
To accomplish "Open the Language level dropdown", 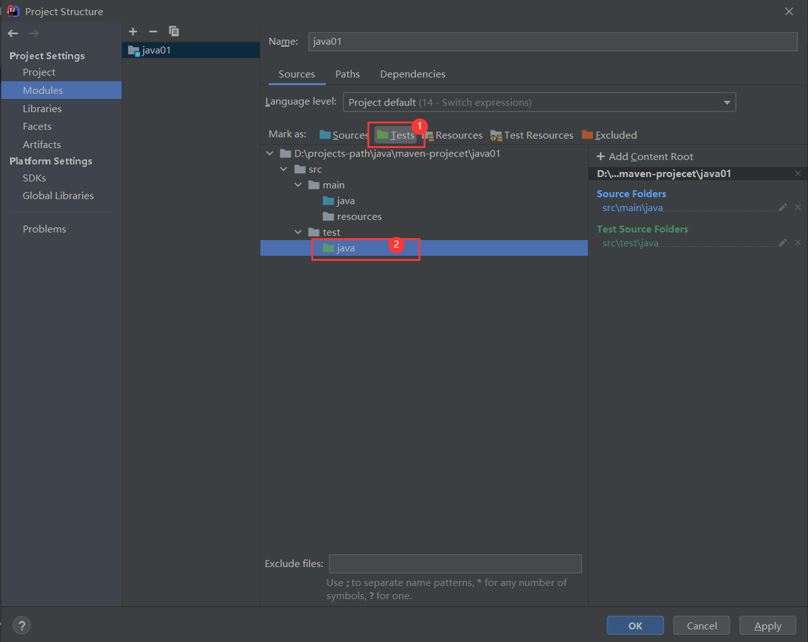I will point(540,102).
